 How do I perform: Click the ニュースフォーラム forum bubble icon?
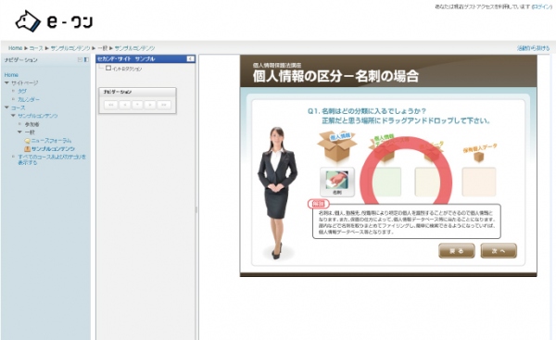[x=27, y=141]
